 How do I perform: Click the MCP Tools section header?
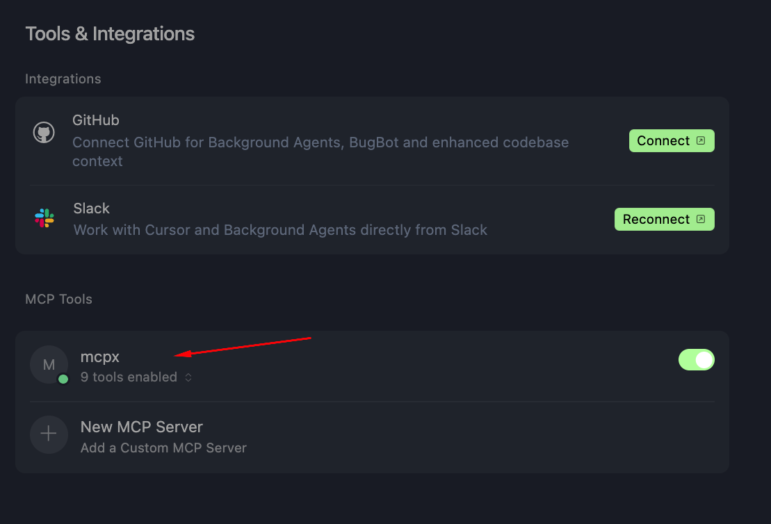58,299
